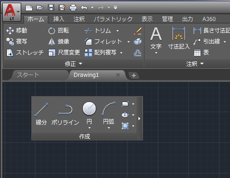Expand the rectangle tool dropdown arrow
The height and width of the screenshot is (178, 230).
[x=133, y=104]
